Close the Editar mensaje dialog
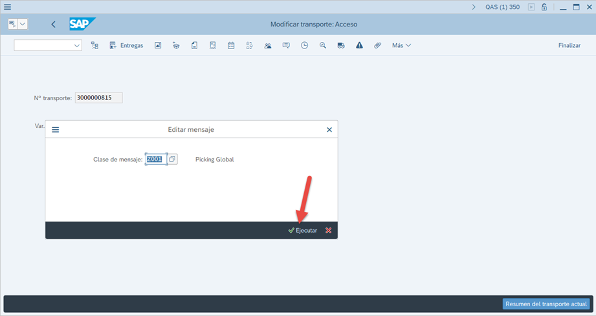 (x=329, y=130)
